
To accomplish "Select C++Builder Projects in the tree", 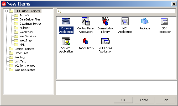I will coord(27,11).
